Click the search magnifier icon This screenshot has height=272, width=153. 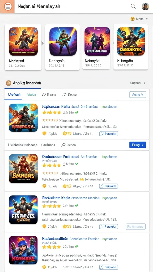133,6
